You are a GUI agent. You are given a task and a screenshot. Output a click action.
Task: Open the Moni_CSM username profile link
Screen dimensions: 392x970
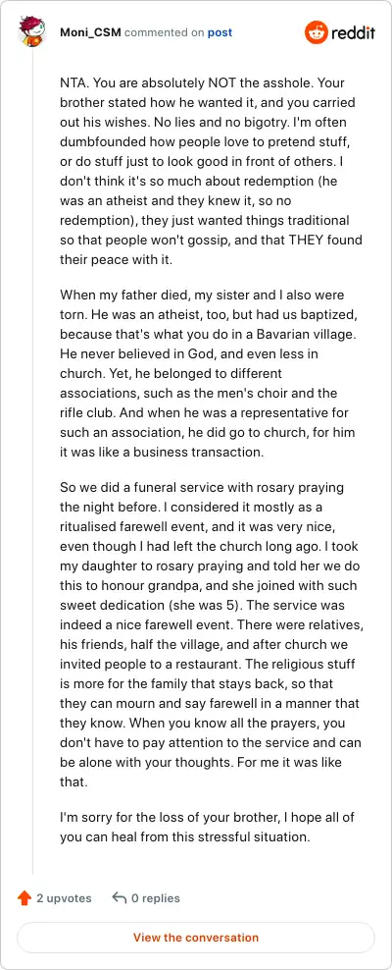click(x=90, y=32)
